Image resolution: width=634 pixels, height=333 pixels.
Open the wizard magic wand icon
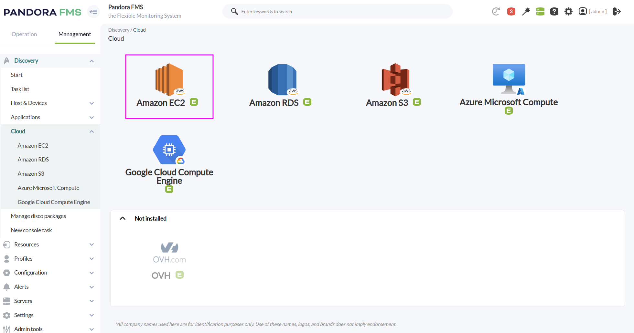click(526, 11)
